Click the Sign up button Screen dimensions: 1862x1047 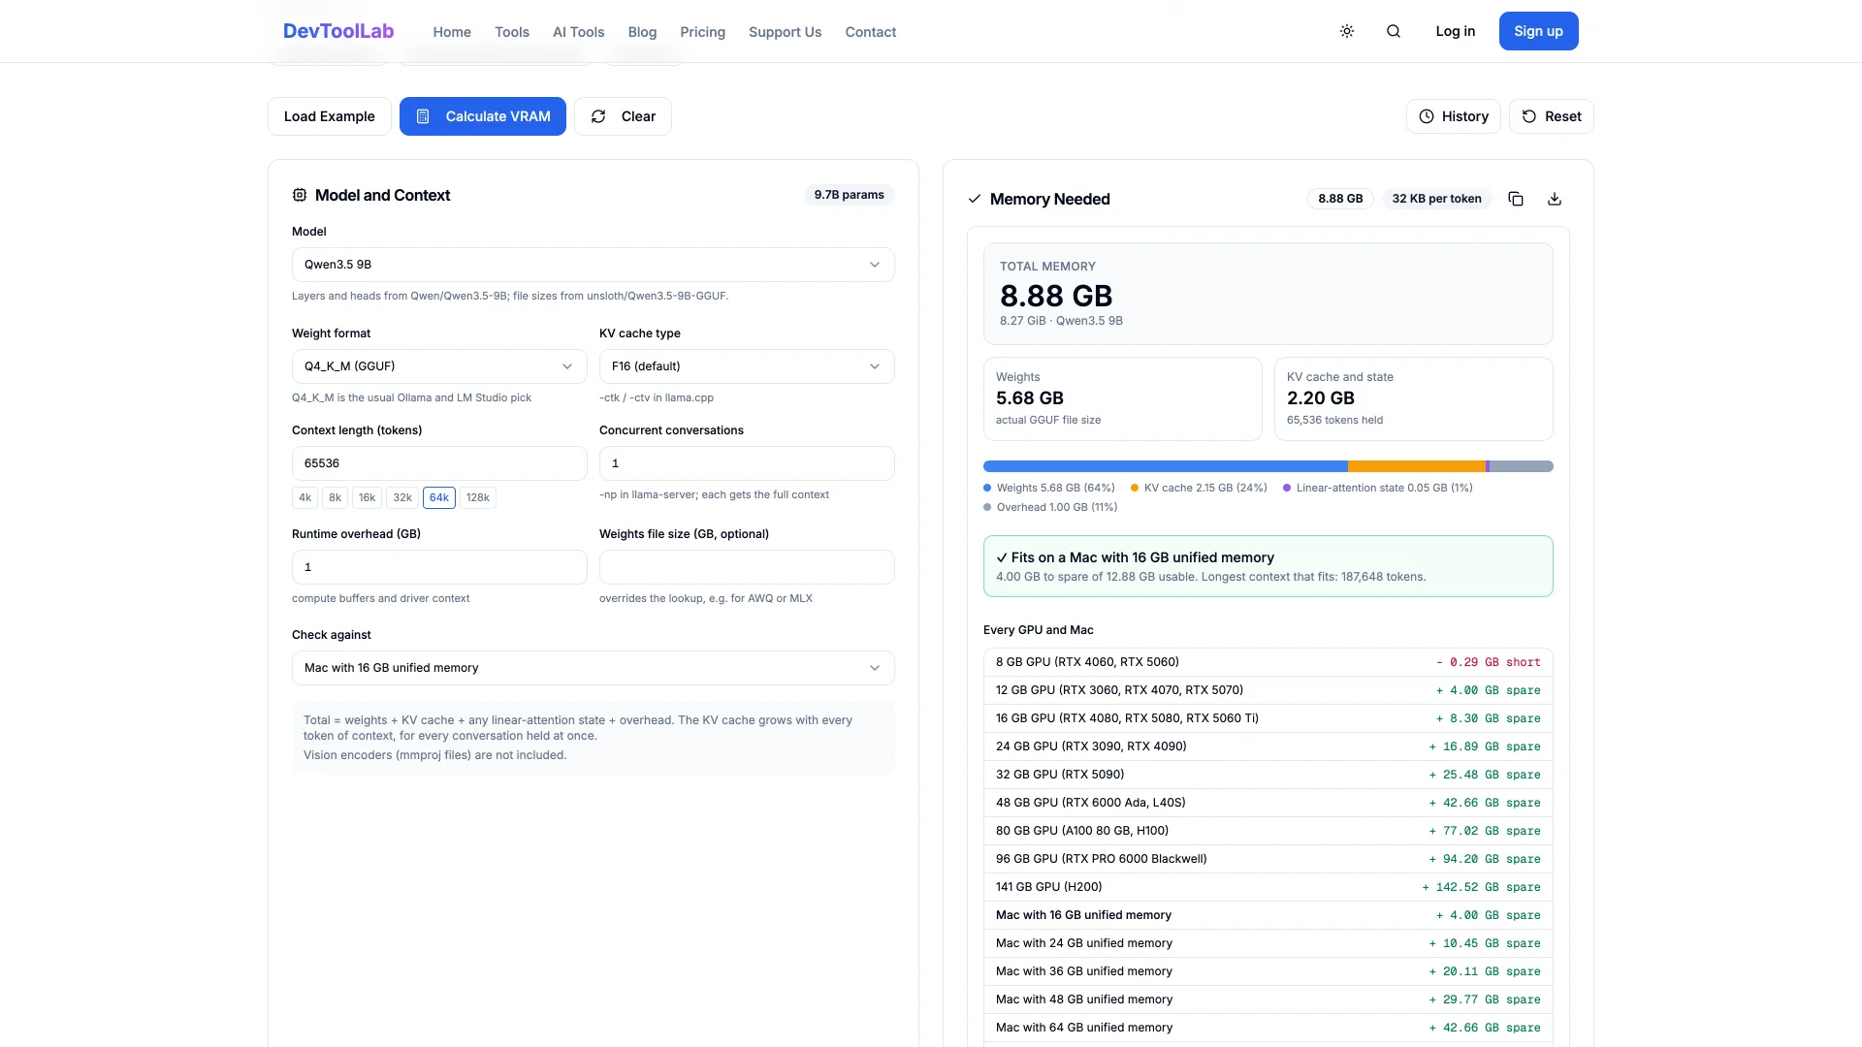[x=1539, y=31]
